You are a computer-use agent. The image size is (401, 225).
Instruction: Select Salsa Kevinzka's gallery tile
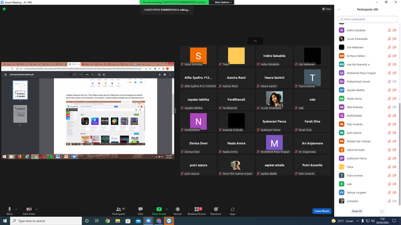click(199, 56)
